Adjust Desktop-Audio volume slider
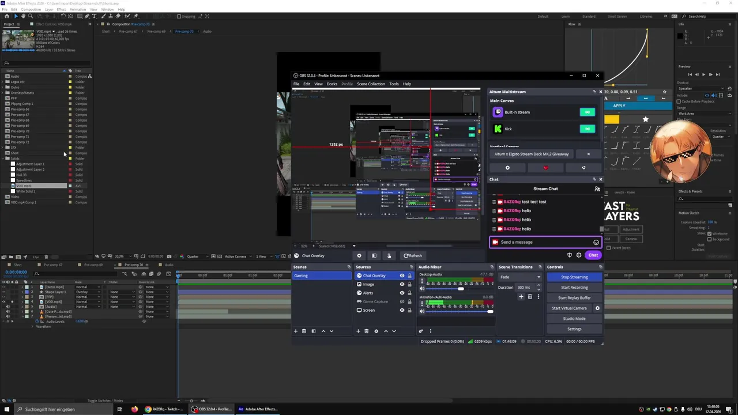The image size is (738, 415). 460,289
